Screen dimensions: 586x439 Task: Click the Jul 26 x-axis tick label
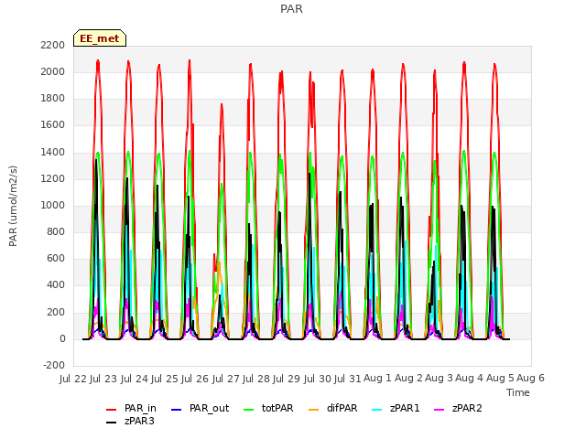(195, 379)
